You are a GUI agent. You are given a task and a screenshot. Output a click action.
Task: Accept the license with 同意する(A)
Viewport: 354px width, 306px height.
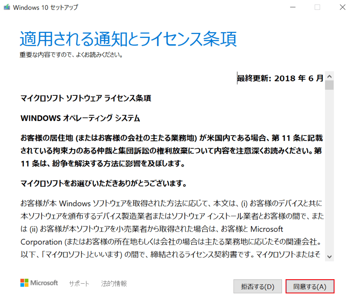[x=310, y=287]
